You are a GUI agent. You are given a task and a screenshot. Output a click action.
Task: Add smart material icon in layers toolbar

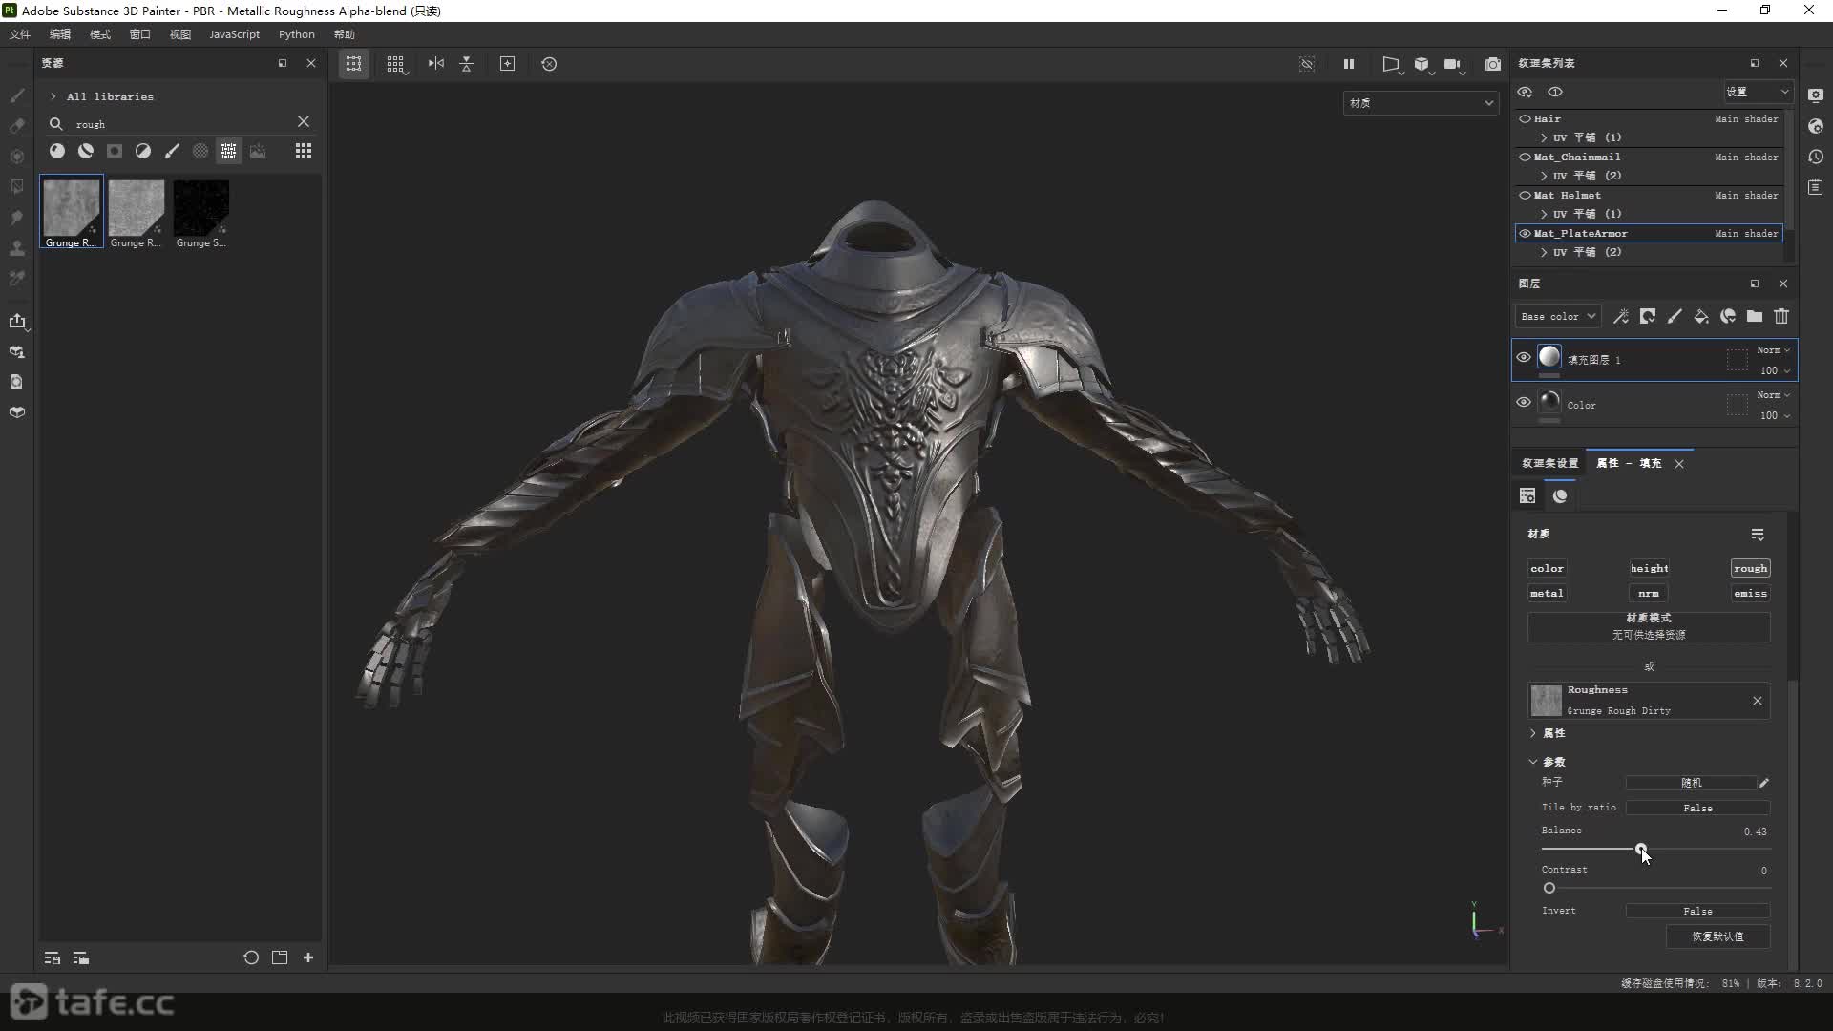[x=1728, y=316]
